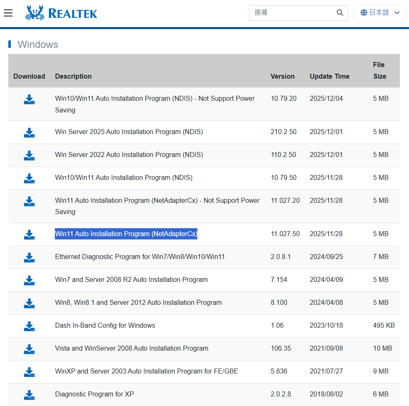Download Win11 NetAdapterCx version 11.027.50 driver
409x406 pixels.
(29, 234)
